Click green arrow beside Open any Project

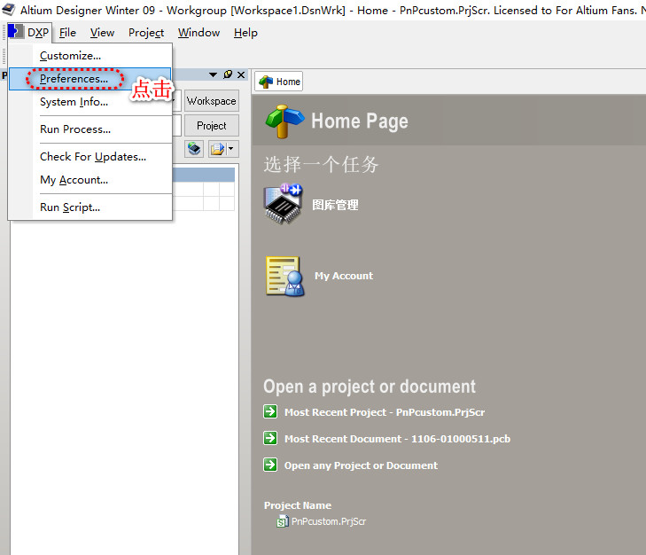click(270, 465)
